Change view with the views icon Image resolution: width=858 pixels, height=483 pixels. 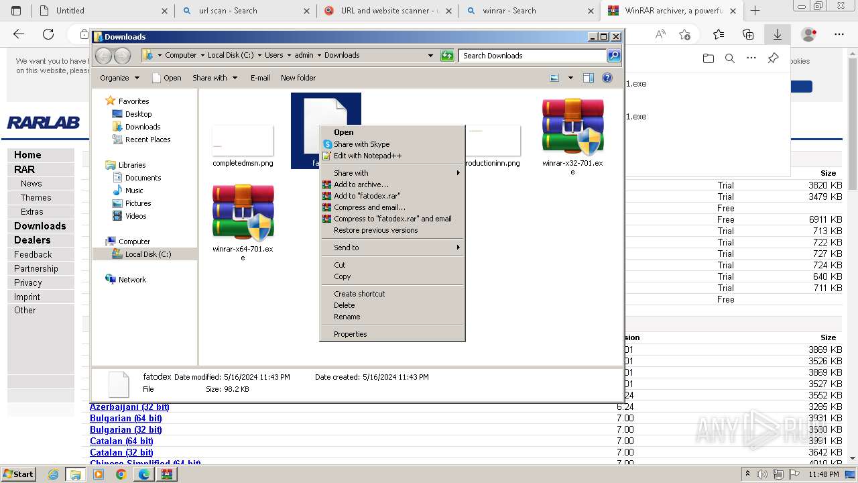click(x=554, y=78)
